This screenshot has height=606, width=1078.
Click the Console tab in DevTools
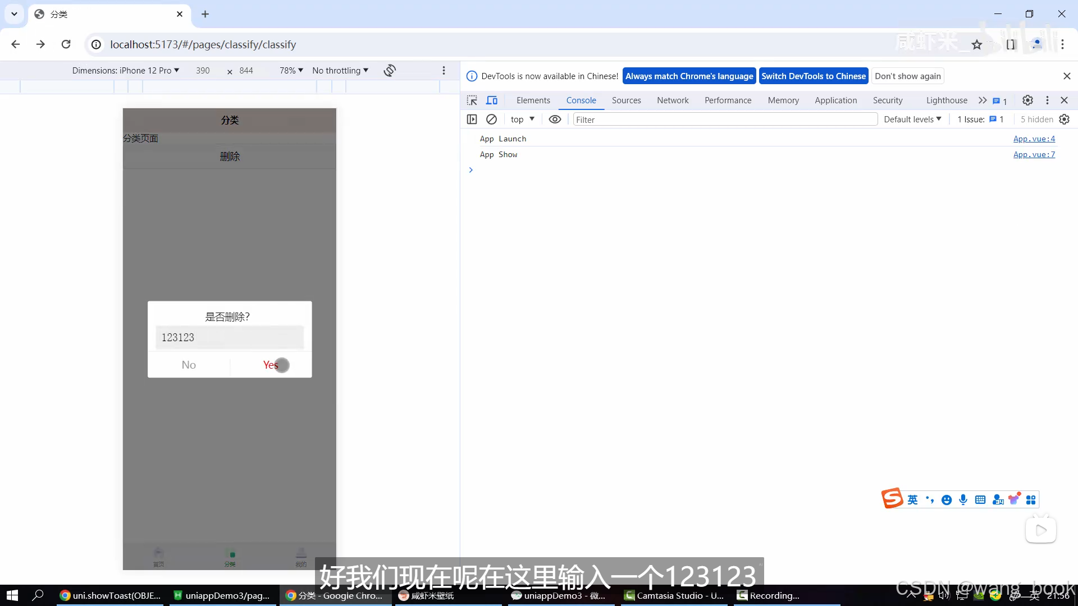581,100
